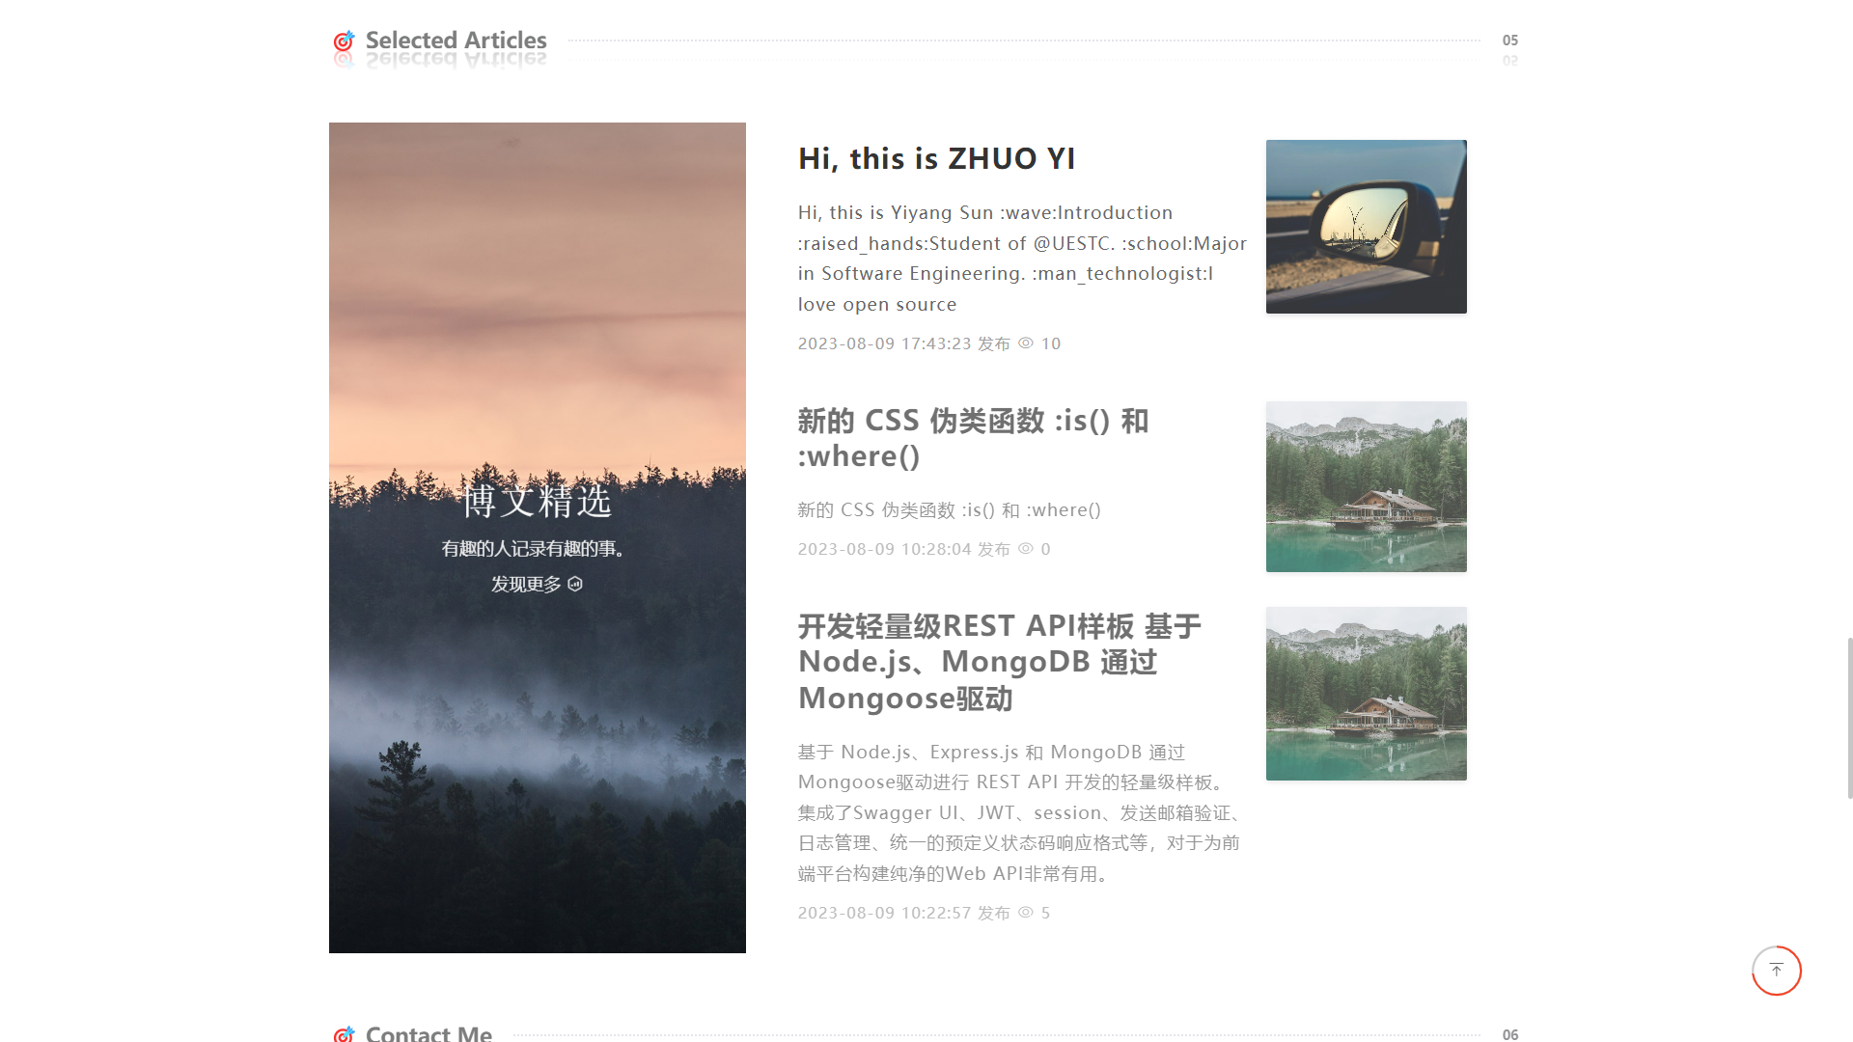This screenshot has height=1042, width=1853.
Task: Open article titled Hi, this is ZHUO YI
Action: tap(936, 158)
